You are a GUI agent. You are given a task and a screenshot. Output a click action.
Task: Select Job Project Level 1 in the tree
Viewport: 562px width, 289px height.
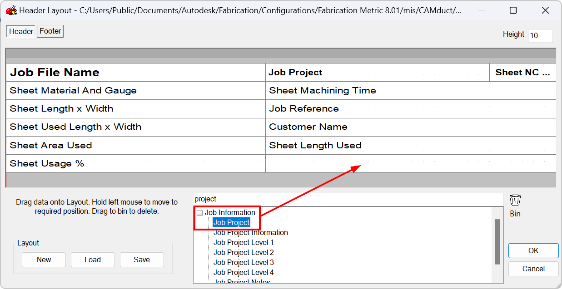point(244,242)
